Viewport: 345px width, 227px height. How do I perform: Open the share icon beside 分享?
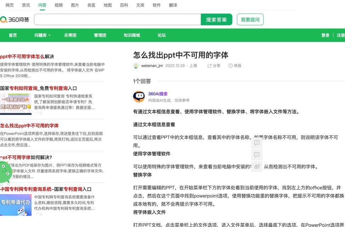209,66
